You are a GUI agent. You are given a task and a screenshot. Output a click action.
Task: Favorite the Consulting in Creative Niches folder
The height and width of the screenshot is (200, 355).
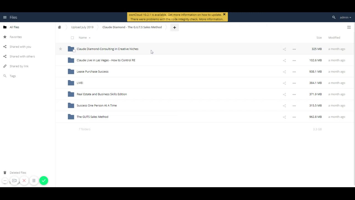[x=60, y=49]
